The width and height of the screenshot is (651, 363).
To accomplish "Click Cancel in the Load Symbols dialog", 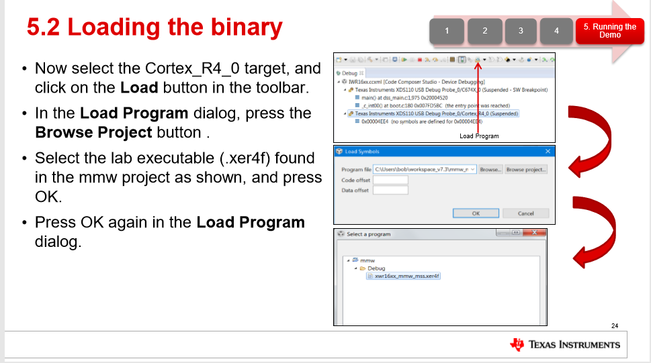I will [x=525, y=213].
